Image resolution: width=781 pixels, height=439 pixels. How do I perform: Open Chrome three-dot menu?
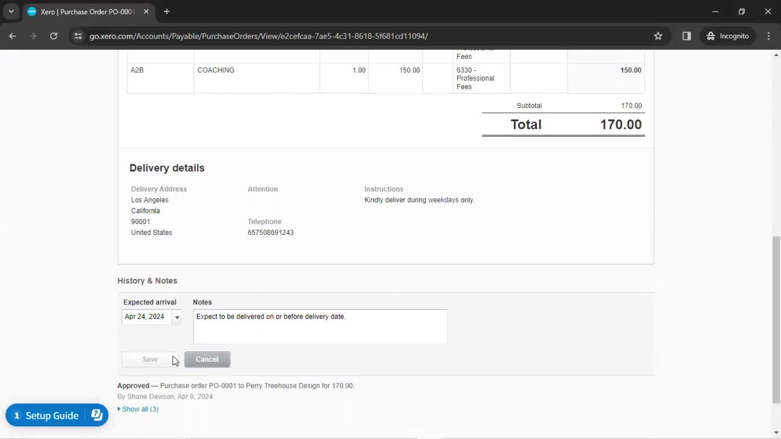click(768, 36)
